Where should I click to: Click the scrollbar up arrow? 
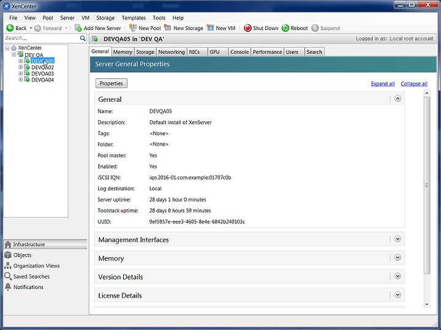427,93
